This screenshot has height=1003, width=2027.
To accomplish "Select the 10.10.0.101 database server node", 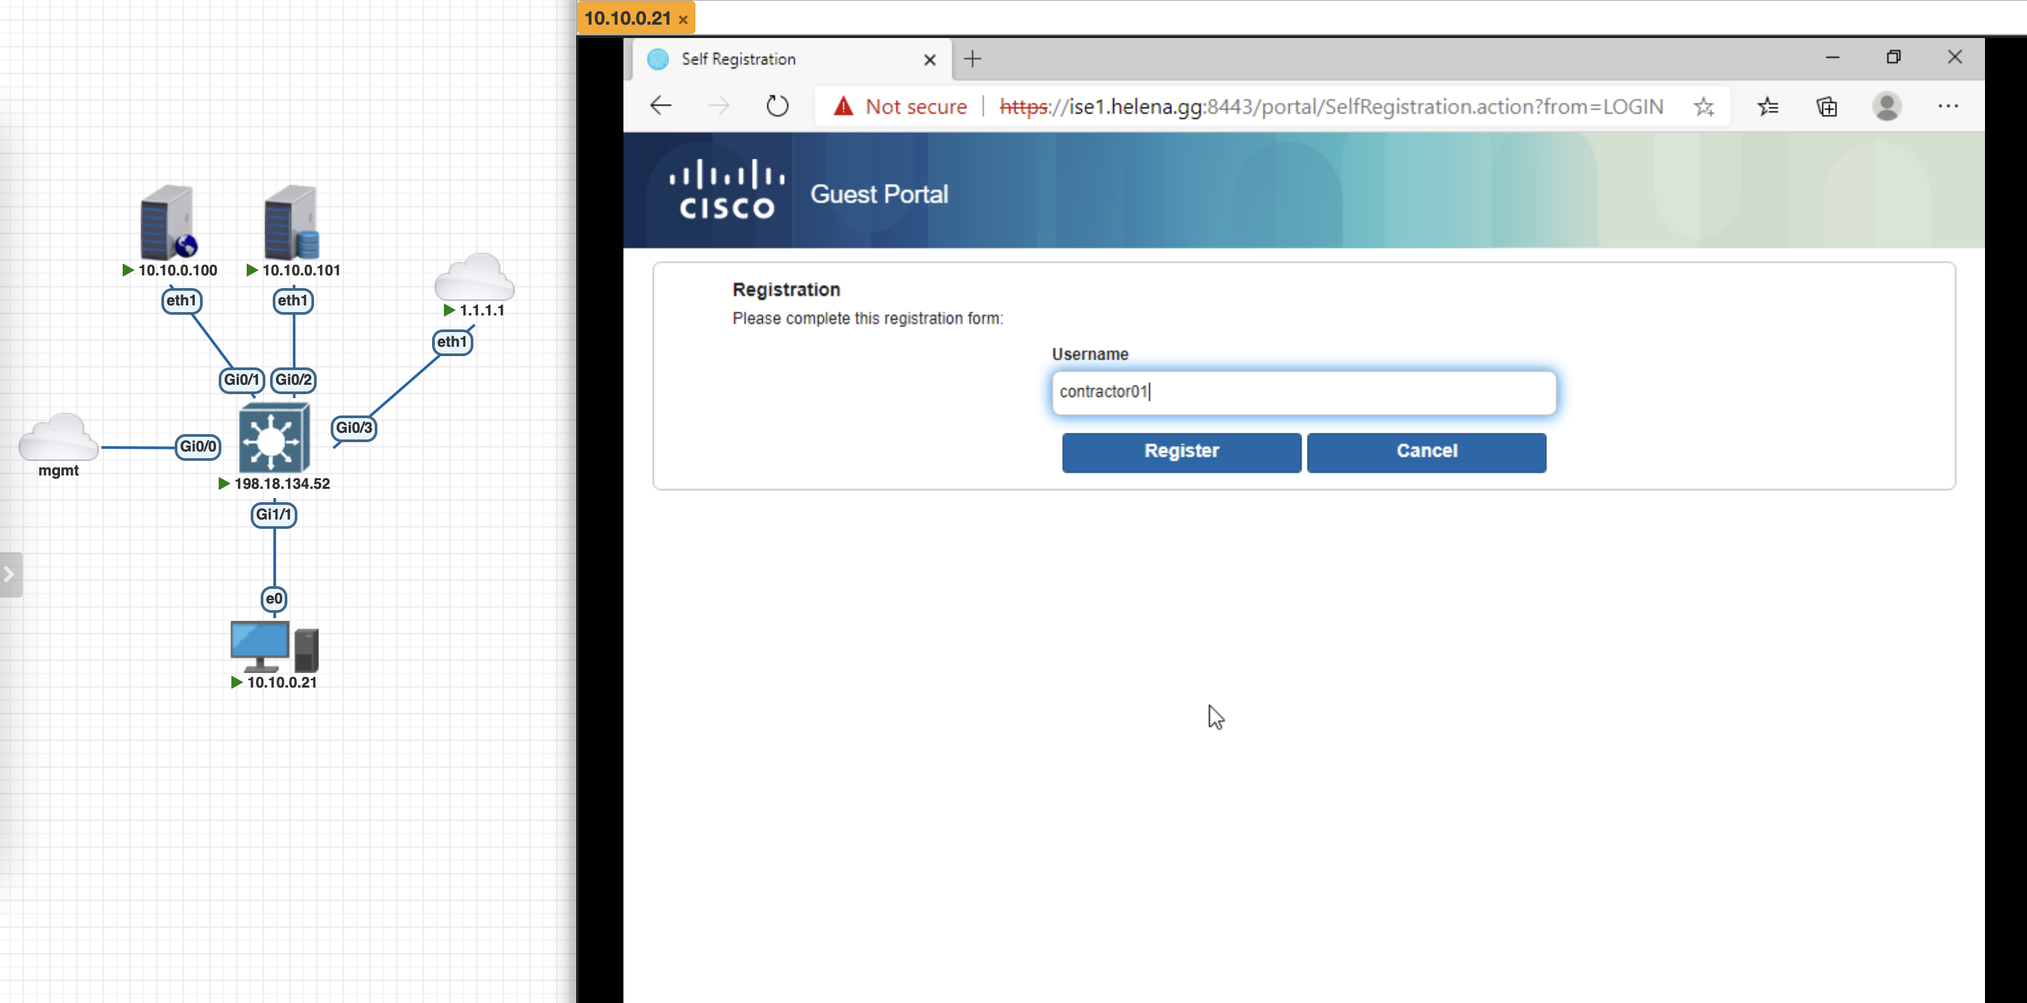I will 291,223.
